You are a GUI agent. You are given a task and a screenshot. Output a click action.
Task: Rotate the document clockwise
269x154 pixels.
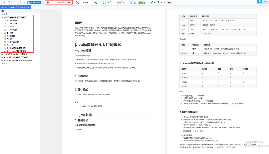(x=110, y=2)
